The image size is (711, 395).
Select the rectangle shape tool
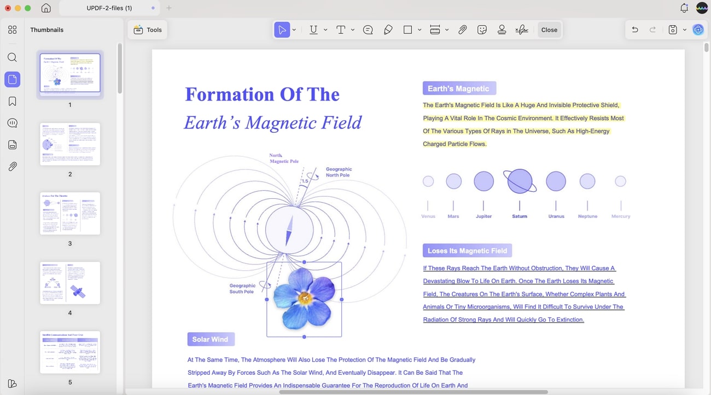[408, 30]
